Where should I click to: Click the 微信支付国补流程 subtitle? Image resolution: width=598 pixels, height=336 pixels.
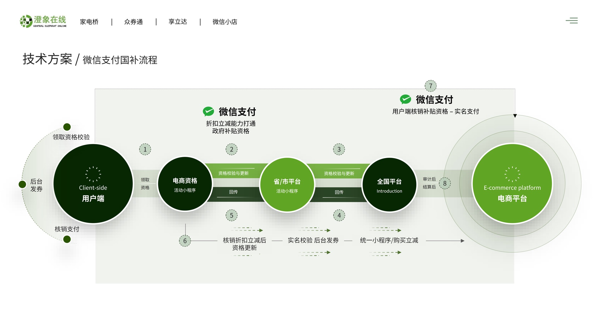coord(120,60)
